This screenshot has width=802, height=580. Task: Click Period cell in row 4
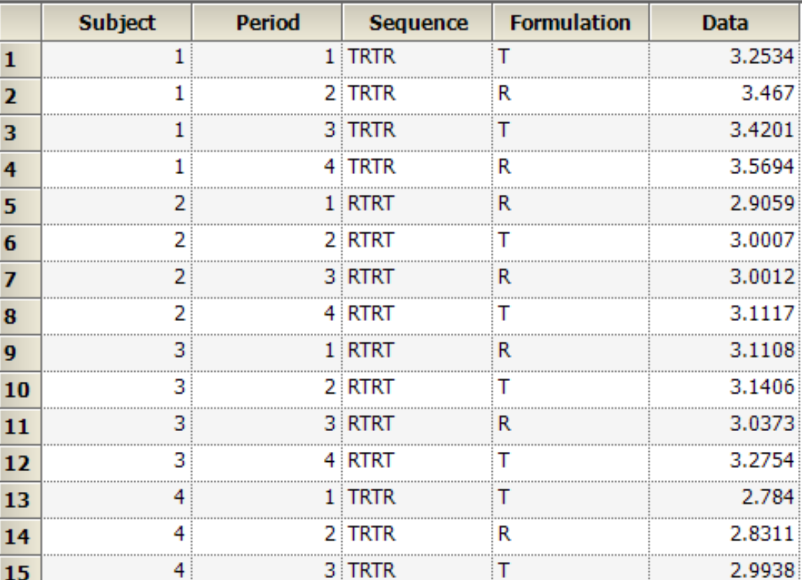click(267, 167)
